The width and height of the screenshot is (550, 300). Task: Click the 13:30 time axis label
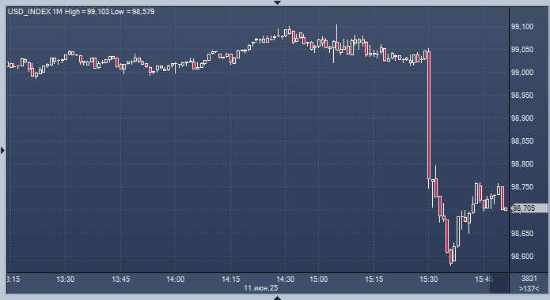point(65,279)
